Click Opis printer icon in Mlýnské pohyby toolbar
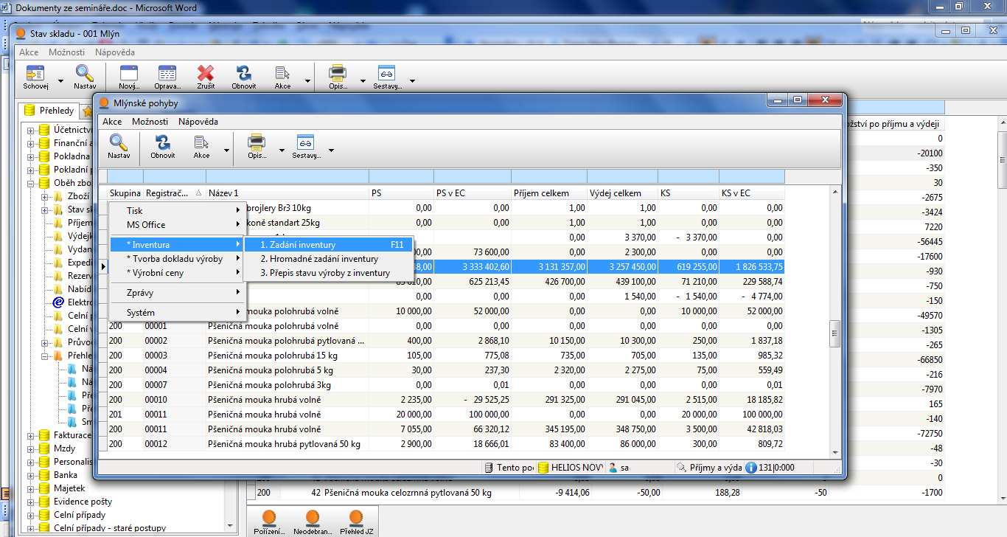 click(x=257, y=142)
